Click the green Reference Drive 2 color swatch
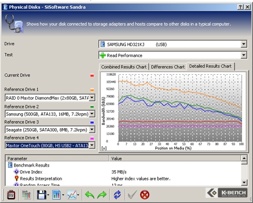Screen dimensions: 253x203 click(92, 107)
